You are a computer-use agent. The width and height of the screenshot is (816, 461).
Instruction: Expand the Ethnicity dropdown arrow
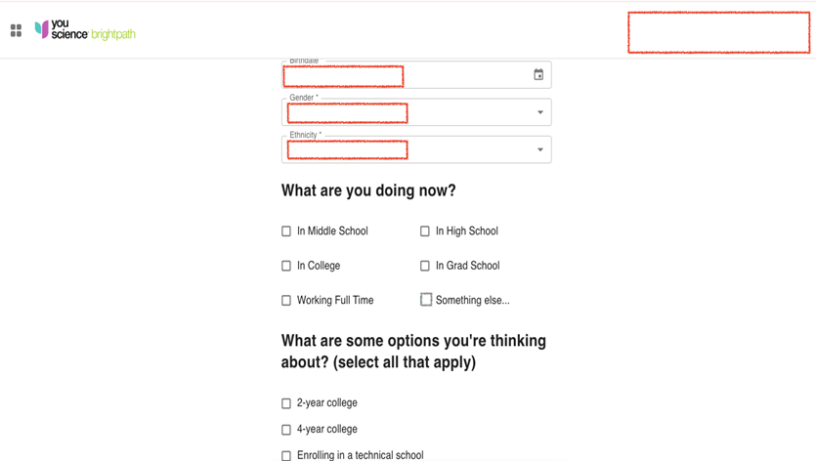(x=540, y=149)
